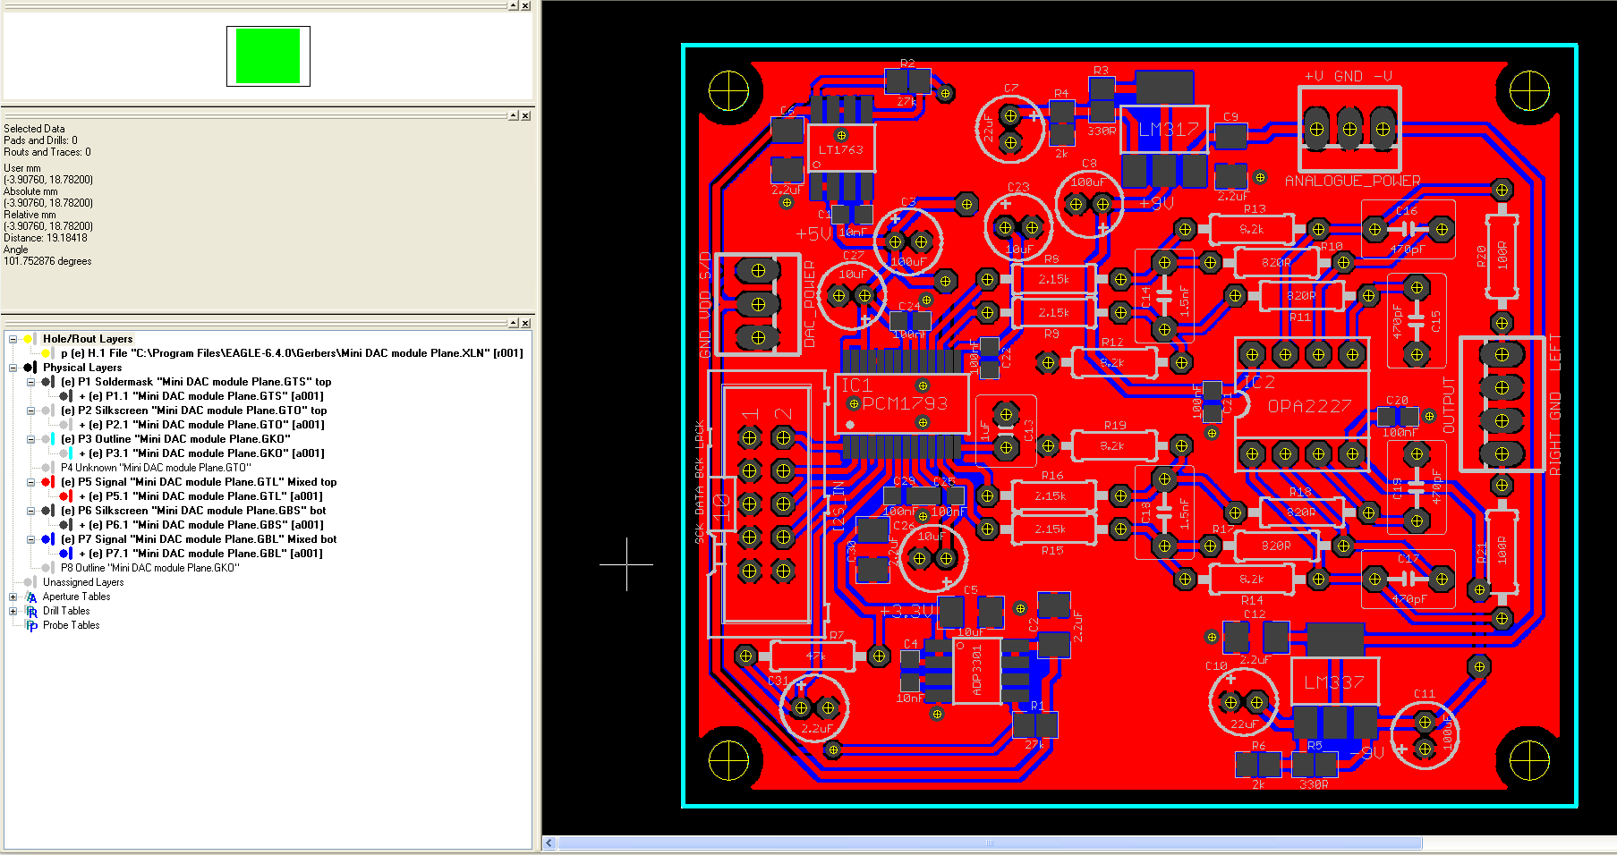Toggle visibility dot of P8 Outline layer
1617x855 pixels.
(46, 568)
